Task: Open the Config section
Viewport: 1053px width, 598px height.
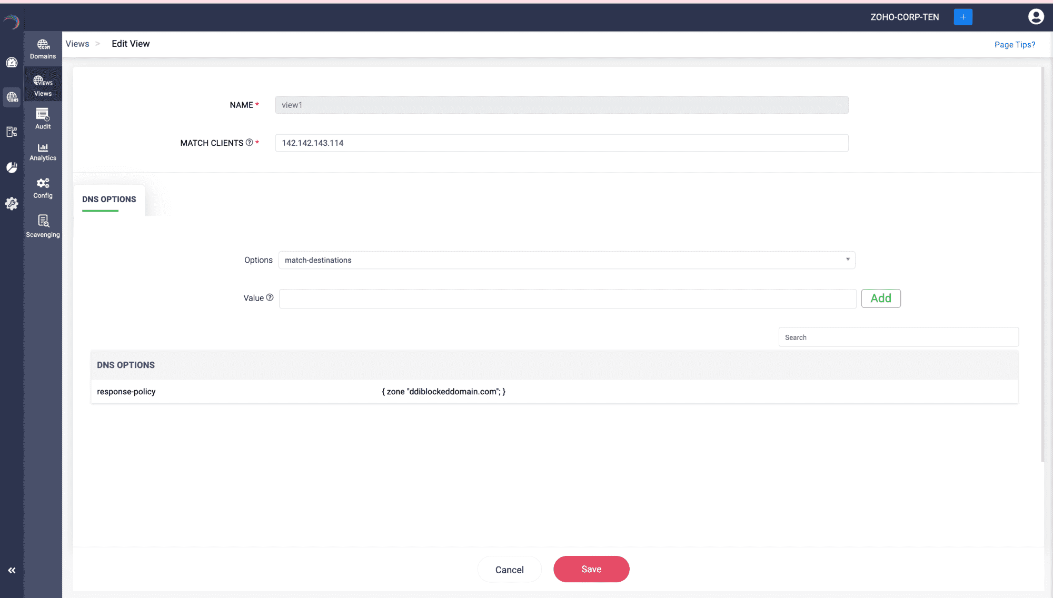Action: click(43, 188)
